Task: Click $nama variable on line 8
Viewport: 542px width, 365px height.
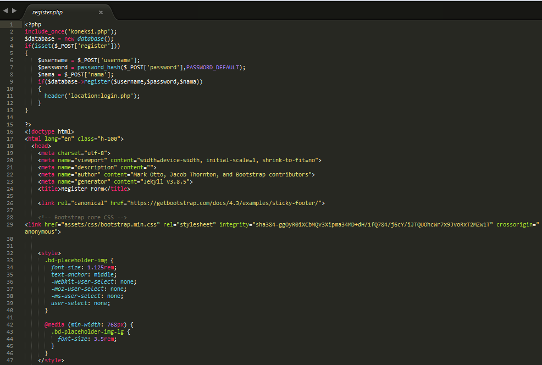Action: (x=46, y=75)
